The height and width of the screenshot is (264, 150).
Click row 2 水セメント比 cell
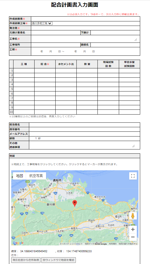pos(66,75)
